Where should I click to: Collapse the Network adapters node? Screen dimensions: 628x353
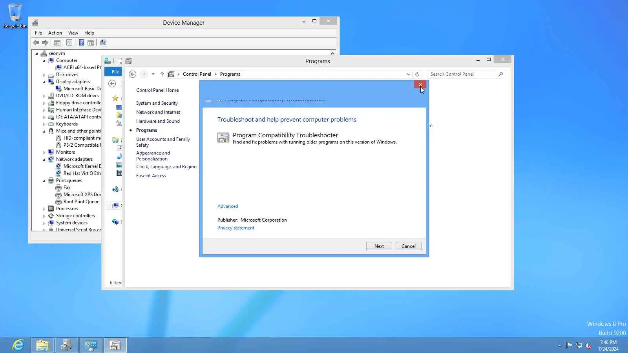pyautogui.click(x=44, y=160)
